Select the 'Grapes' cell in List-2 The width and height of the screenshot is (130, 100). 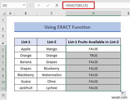click(51, 62)
